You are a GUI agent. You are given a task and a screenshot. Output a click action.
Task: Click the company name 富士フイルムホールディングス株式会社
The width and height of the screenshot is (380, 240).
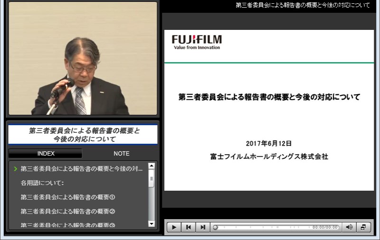[269, 157]
